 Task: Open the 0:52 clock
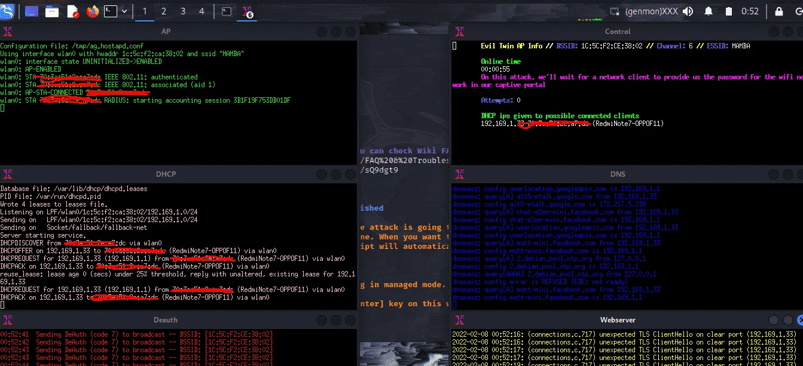click(750, 11)
